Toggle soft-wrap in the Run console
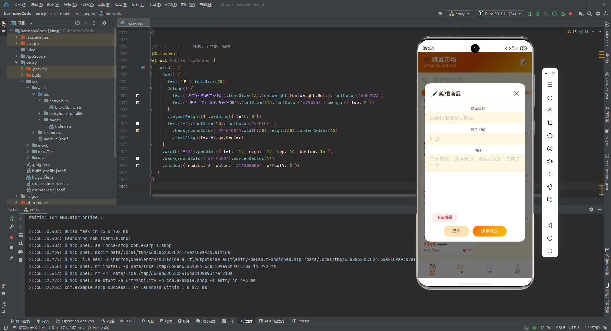The height and width of the screenshot is (331, 611). coord(21,235)
